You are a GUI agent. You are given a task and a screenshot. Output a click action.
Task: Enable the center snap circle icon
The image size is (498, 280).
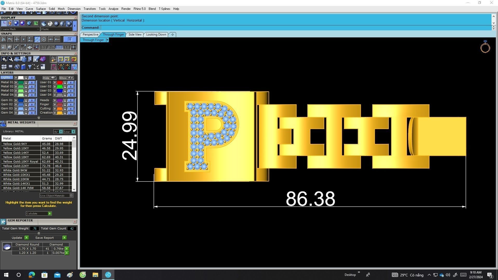coord(44,39)
